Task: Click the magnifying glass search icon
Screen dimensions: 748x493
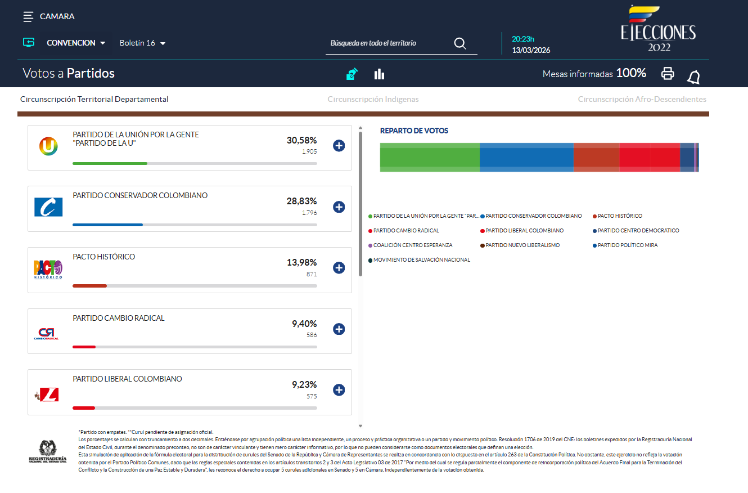Action: pyautogui.click(x=460, y=44)
